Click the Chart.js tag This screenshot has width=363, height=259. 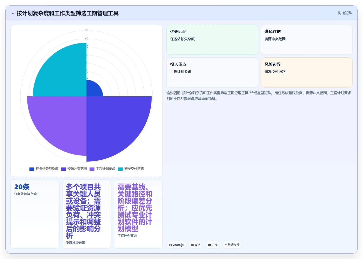pyautogui.click(x=176, y=245)
